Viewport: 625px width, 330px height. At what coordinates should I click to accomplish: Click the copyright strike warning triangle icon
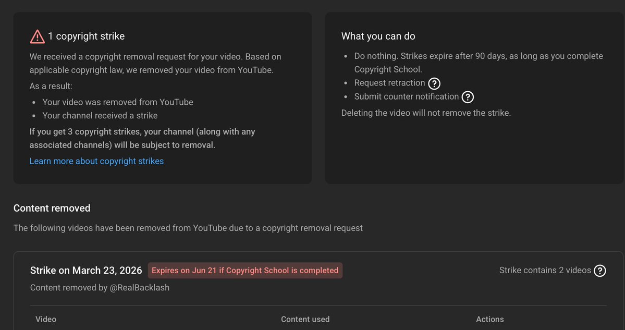(37, 36)
